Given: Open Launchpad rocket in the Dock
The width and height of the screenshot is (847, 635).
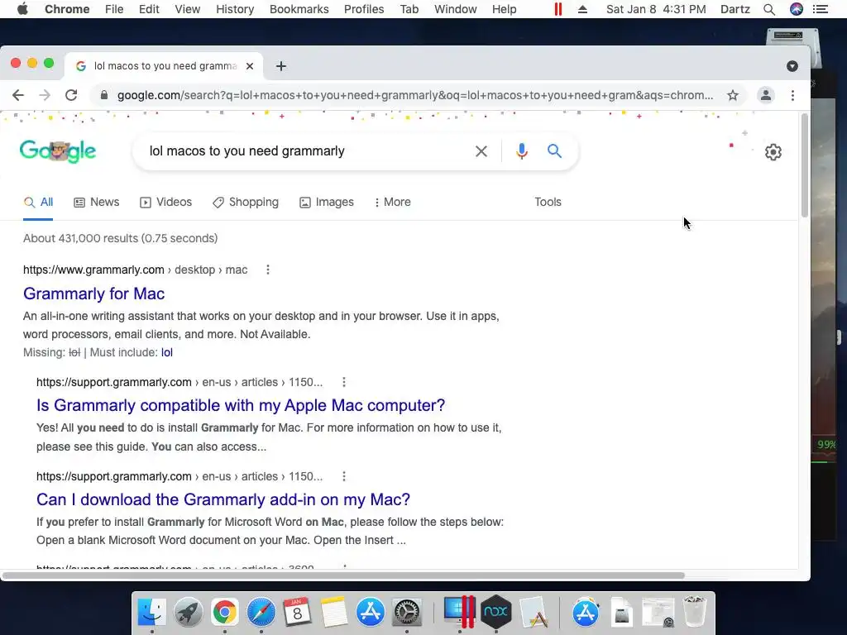Looking at the screenshot, I should click(x=189, y=612).
